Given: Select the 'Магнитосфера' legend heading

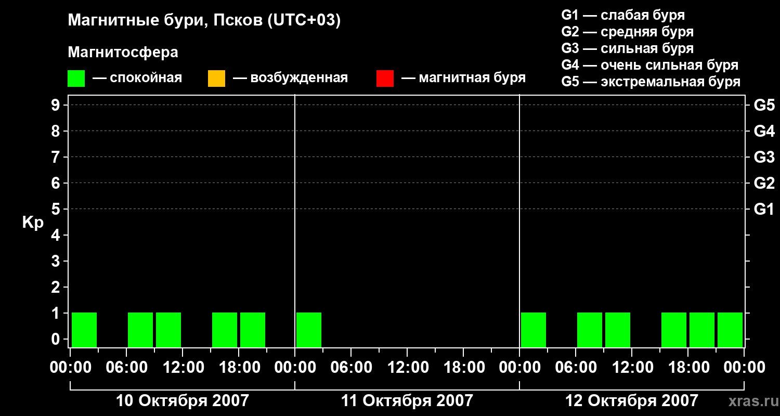Looking at the screenshot, I should point(123,53).
